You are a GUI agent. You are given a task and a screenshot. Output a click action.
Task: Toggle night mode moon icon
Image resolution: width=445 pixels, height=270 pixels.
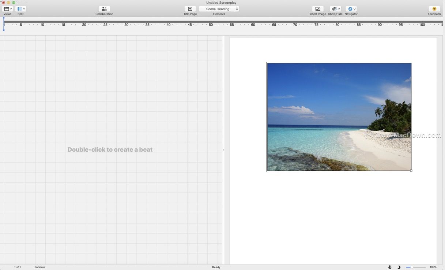[x=399, y=267]
